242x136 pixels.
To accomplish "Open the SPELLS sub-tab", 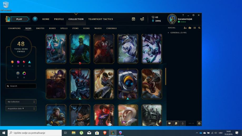I will coord(64,28).
